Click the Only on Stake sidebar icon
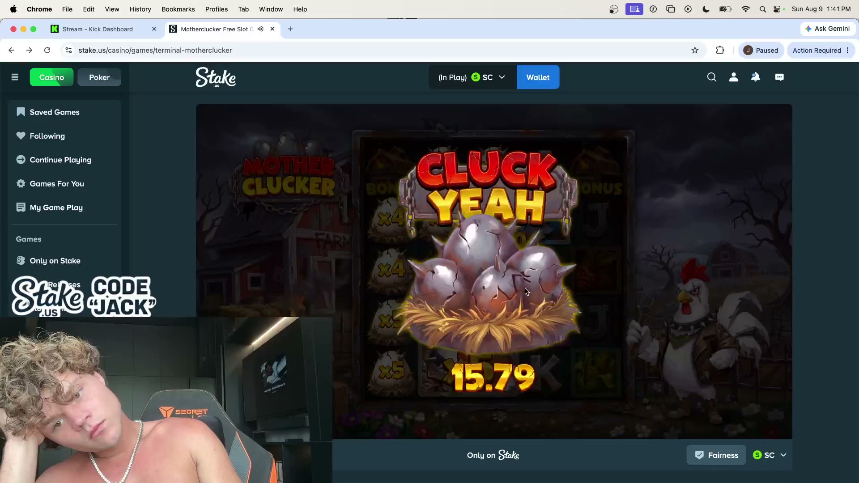The width and height of the screenshot is (859, 483). pos(21,260)
